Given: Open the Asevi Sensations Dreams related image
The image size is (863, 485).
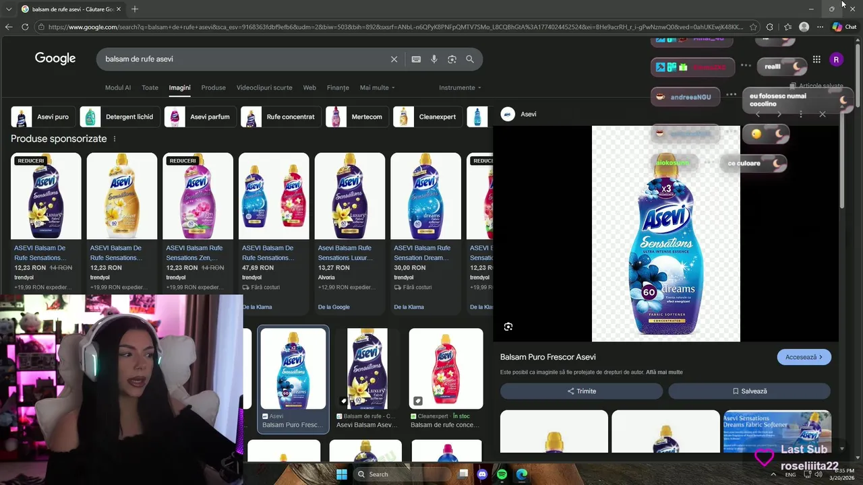Looking at the screenshot, I should tap(777, 431).
